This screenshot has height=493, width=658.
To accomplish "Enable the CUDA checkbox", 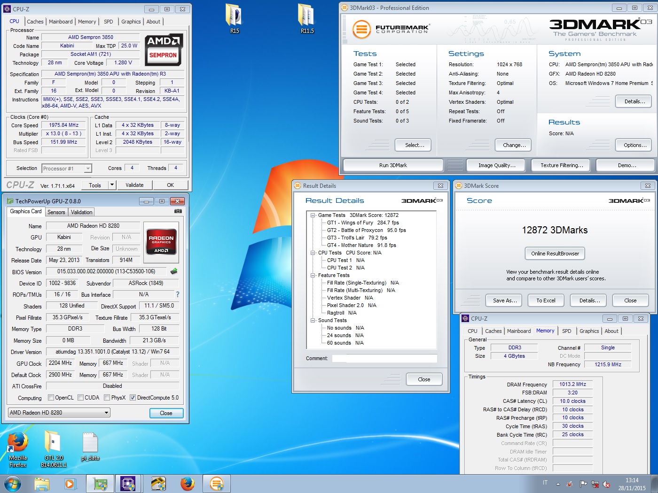I will 81,398.
